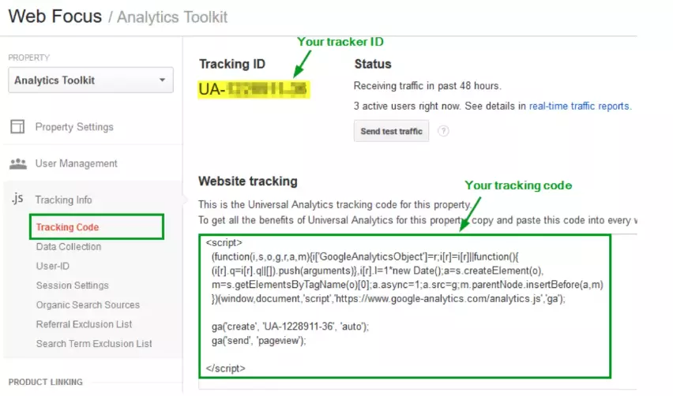Open Referral Exclusion List submenu item
The image size is (673, 396).
coord(84,324)
